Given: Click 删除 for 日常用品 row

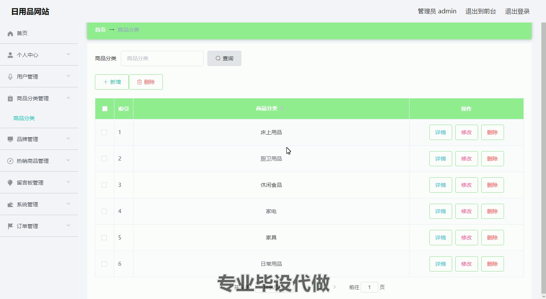Looking at the screenshot, I should [493, 264].
